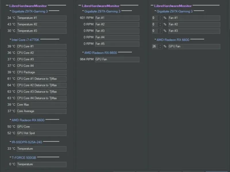This screenshot has width=230, height=172.
Task: Click the 30 °C temperature reading
Action: [11, 31]
